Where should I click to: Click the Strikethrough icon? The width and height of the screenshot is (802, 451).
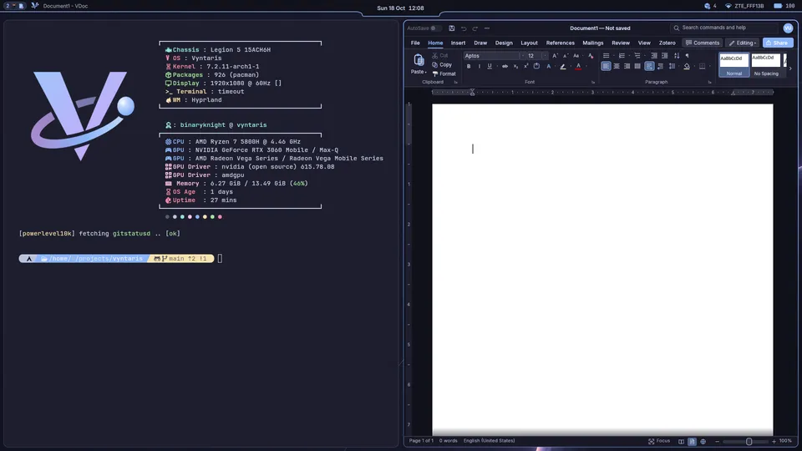click(505, 67)
